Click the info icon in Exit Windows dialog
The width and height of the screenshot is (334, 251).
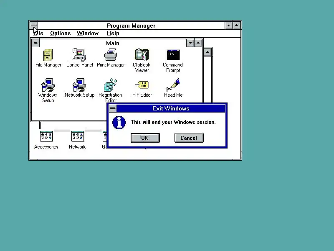click(119, 123)
